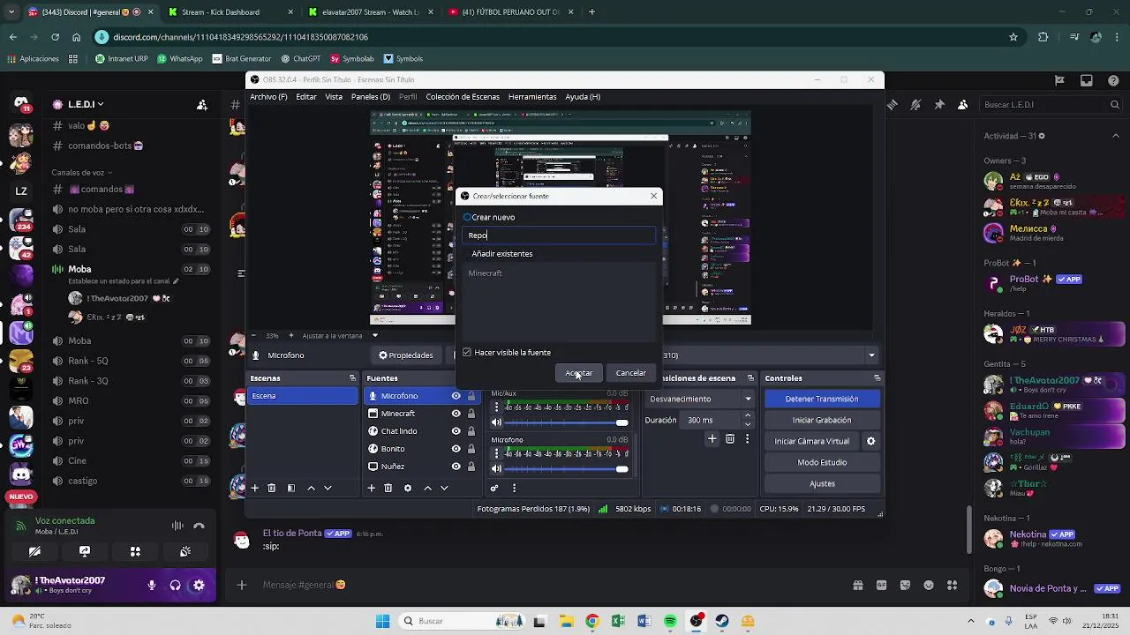
Task: Share your screen in Discord
Action: (x=85, y=551)
